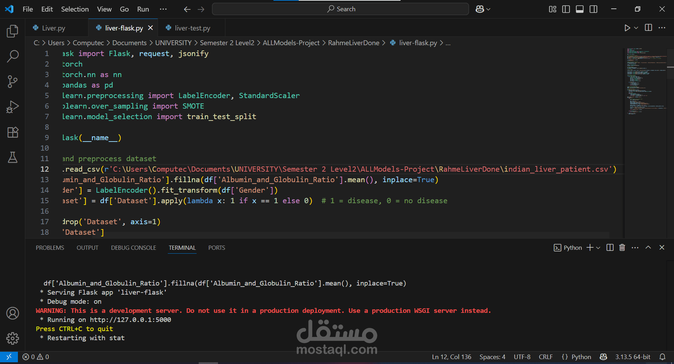Open the Selection menu

pos(75,9)
